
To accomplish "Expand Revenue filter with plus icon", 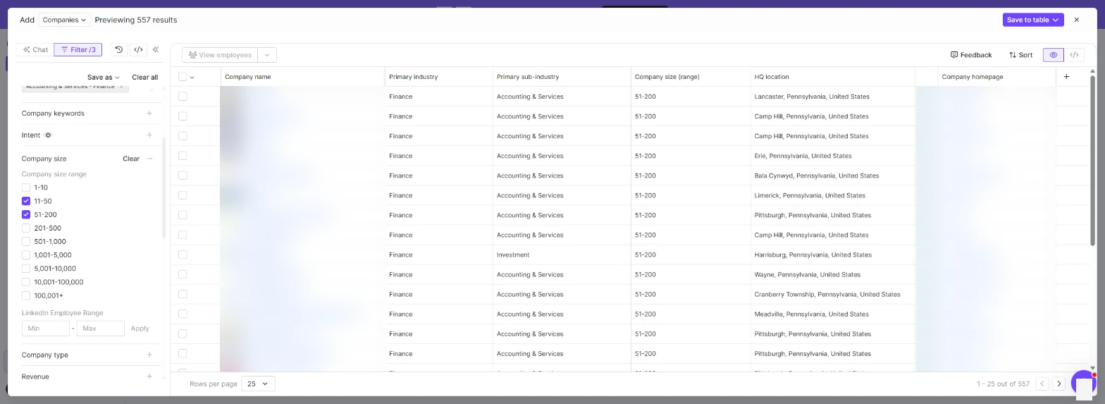I will (x=149, y=377).
